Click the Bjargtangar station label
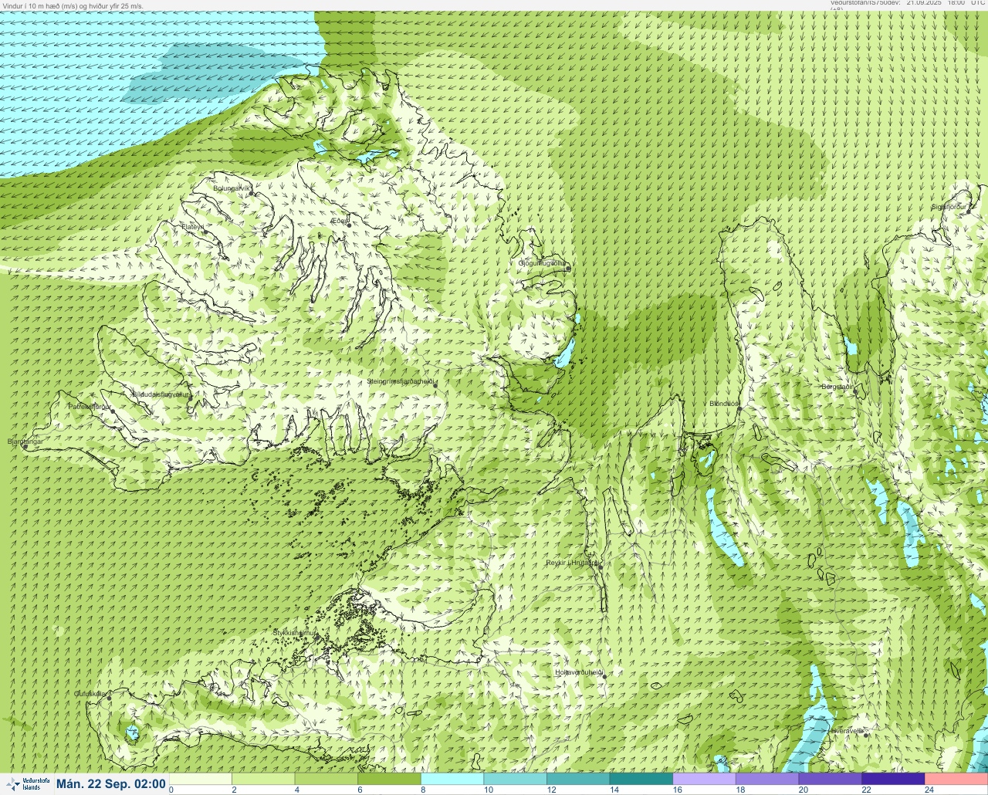The image size is (988, 795). [24, 441]
